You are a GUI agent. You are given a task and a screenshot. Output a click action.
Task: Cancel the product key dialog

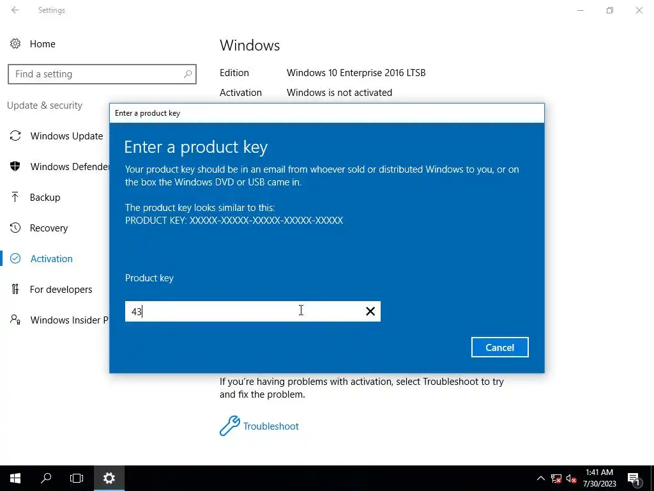click(499, 347)
